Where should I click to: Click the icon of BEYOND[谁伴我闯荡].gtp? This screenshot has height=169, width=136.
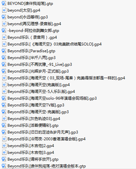pos(4,4)
